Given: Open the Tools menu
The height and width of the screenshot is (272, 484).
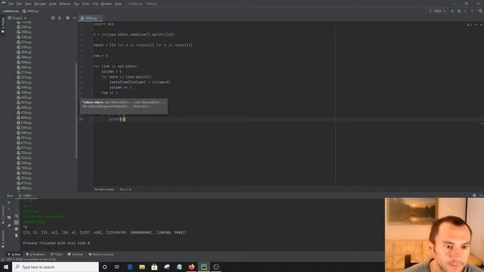Looking at the screenshot, I should click(85, 4).
